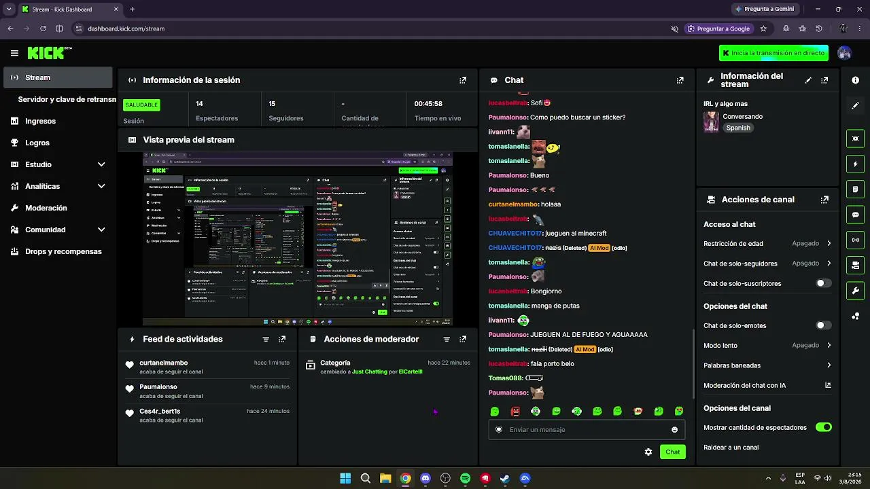Show hidden system tray icons
This screenshot has height=489, width=870.
[x=768, y=478]
